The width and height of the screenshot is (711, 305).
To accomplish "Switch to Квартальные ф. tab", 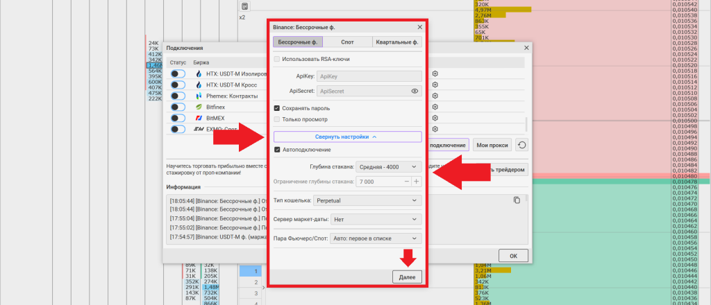I will coord(396,42).
